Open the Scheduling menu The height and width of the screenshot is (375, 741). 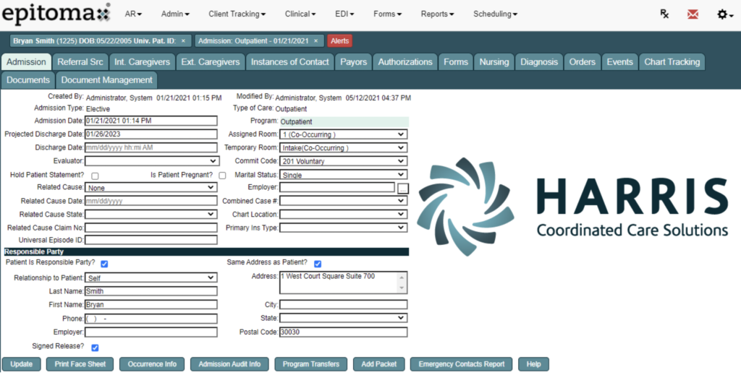coord(495,14)
